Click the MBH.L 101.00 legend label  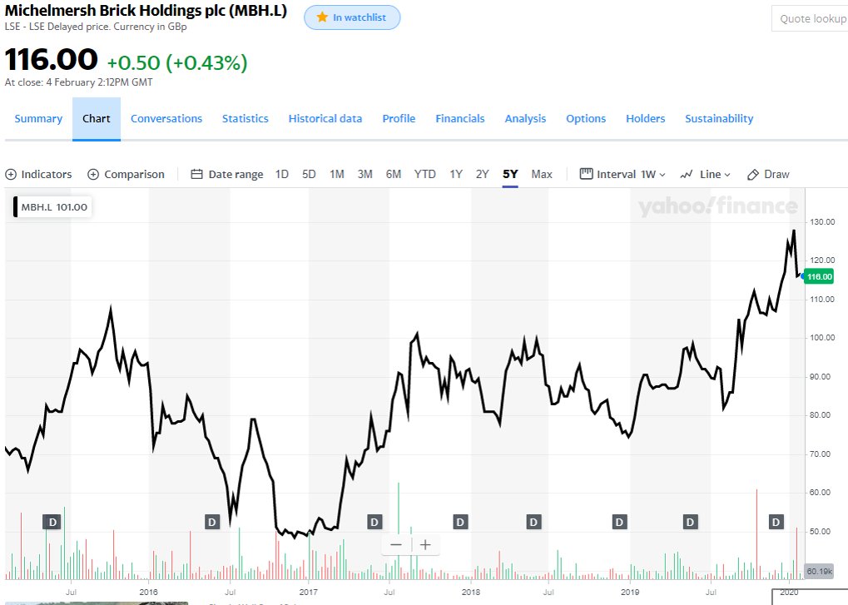click(x=54, y=207)
